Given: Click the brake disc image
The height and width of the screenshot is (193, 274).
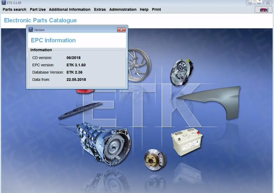Looking at the screenshot, I should 155,160.
